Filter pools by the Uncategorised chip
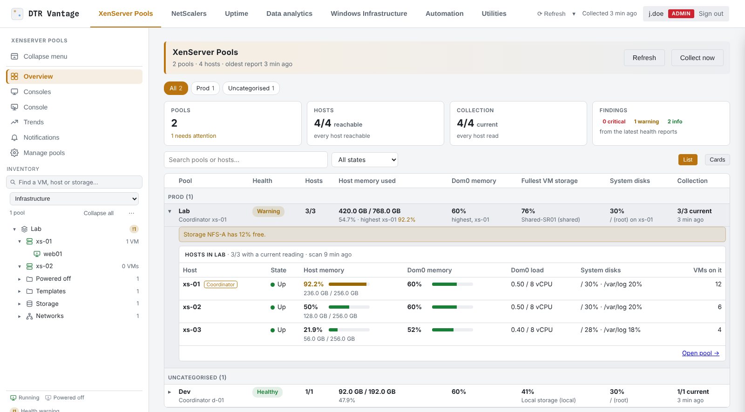This screenshot has width=745, height=412. [251, 88]
